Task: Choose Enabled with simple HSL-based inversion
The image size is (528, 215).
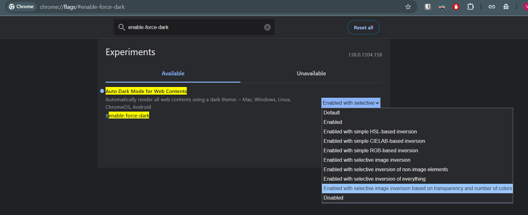Action: pos(417,131)
